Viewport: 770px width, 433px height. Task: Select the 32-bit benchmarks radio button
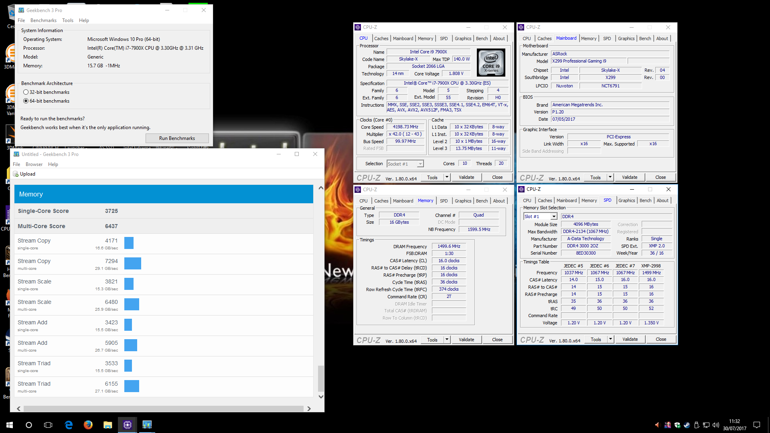click(26, 92)
